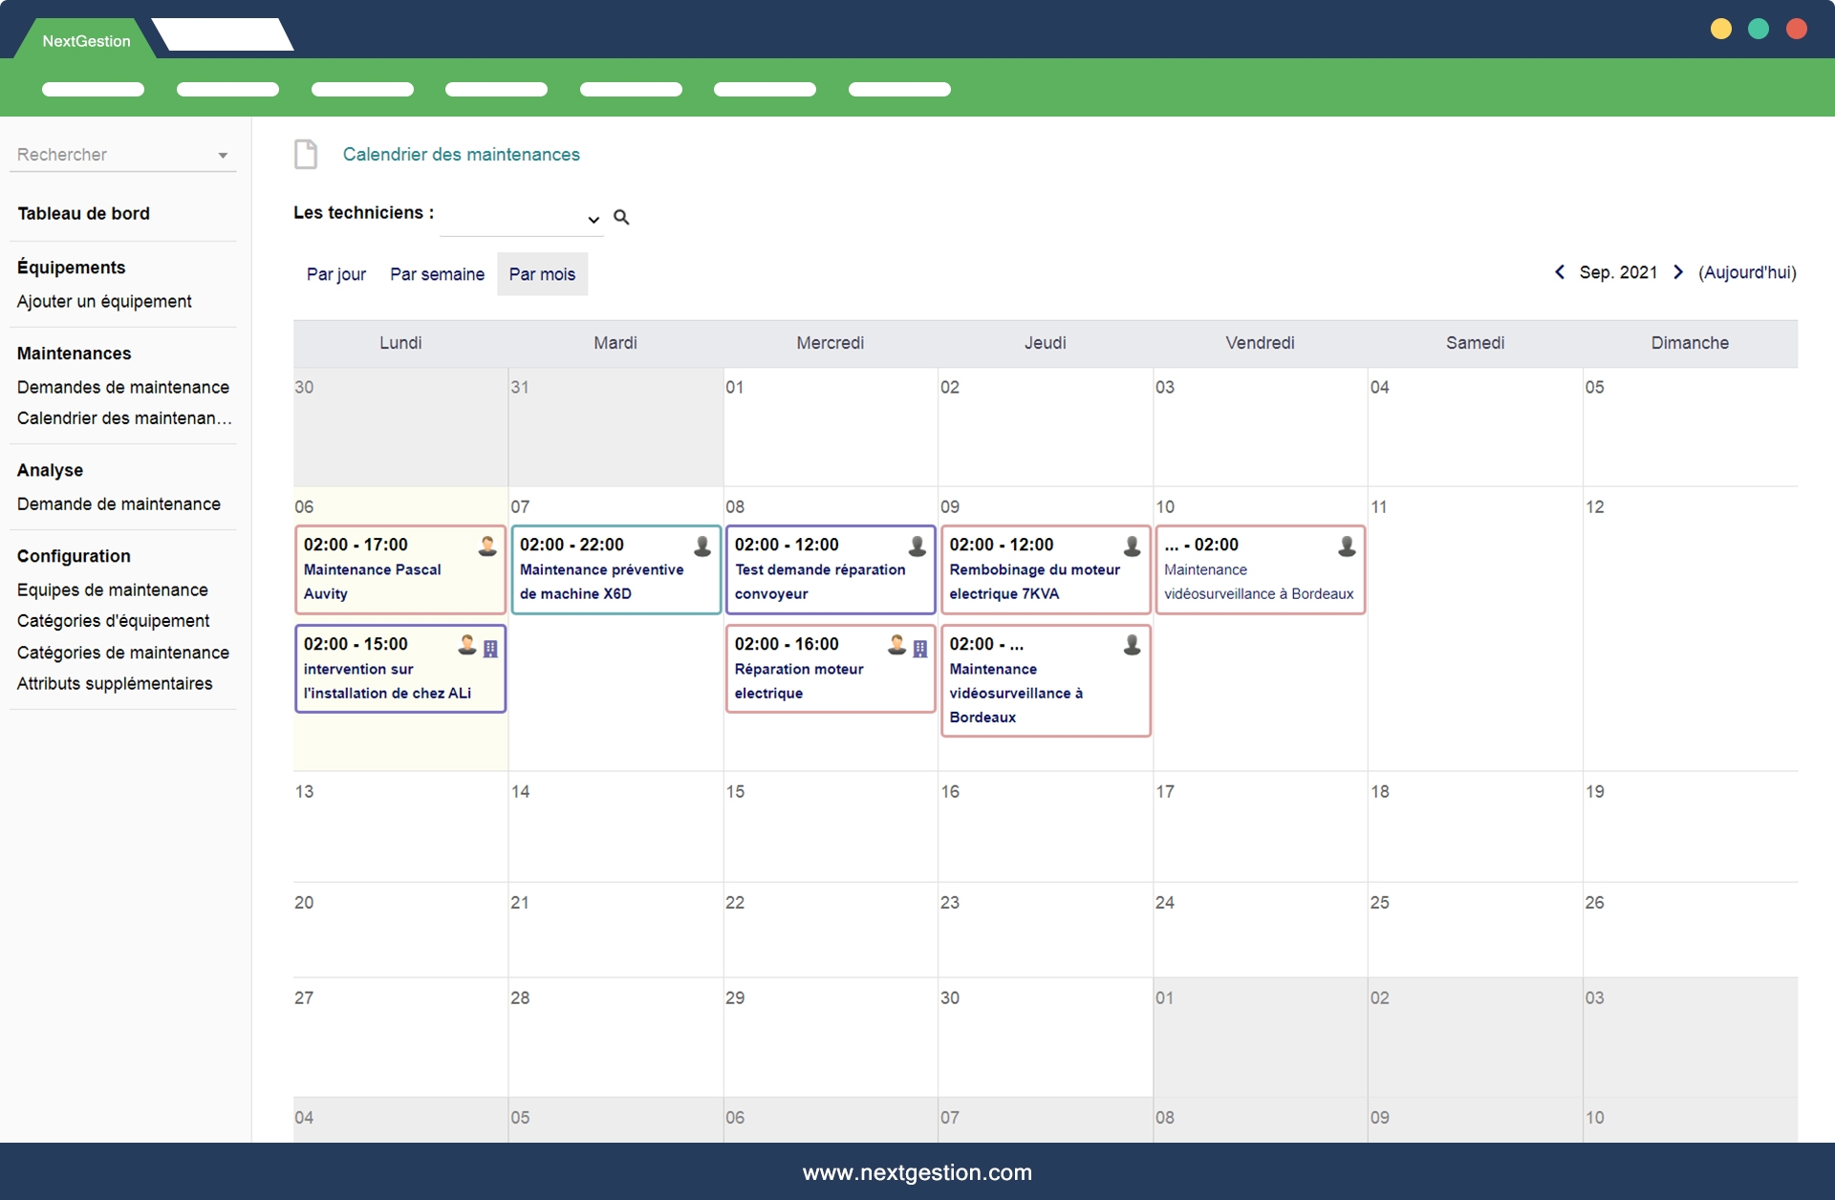Click the technician avatar on Maintenance Pascal Auvity
1835x1200 pixels.
(487, 546)
